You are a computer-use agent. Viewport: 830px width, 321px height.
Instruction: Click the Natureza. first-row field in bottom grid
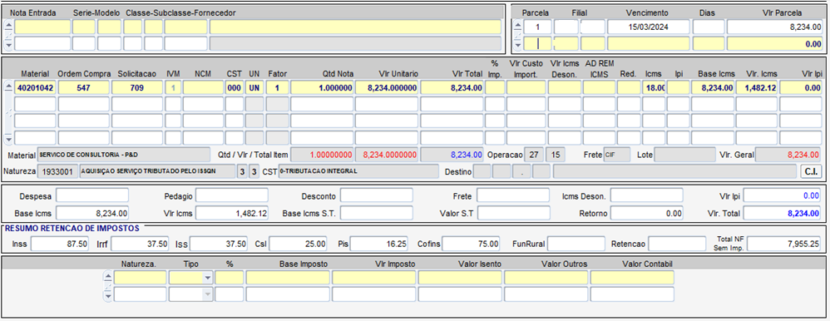141,278
